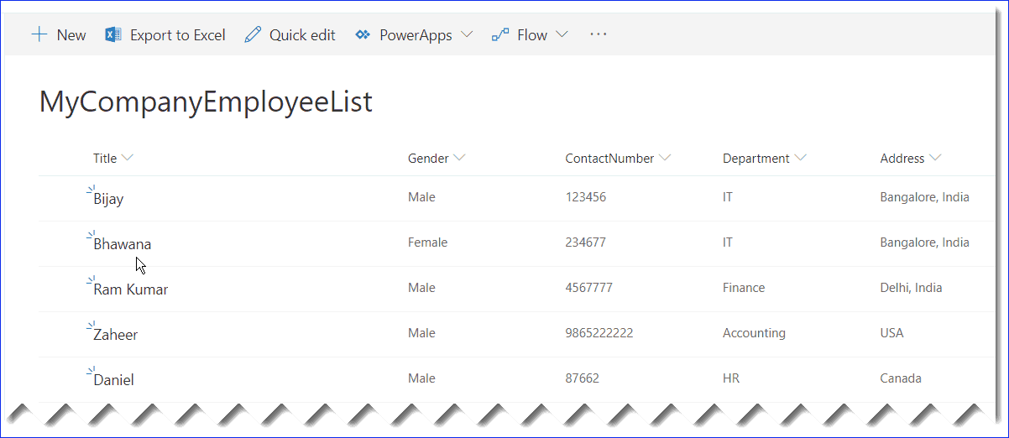This screenshot has width=1009, height=438.
Task: Click the Export to Excel label
Action: click(178, 34)
